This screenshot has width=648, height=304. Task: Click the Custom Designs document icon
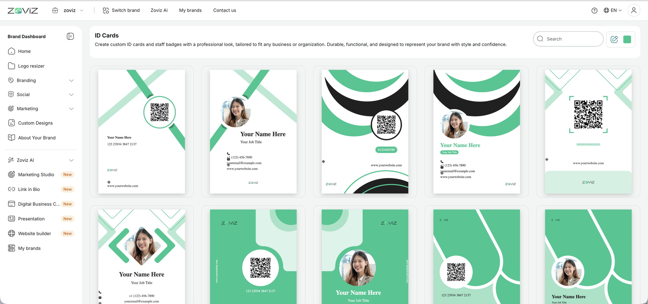[x=11, y=123]
